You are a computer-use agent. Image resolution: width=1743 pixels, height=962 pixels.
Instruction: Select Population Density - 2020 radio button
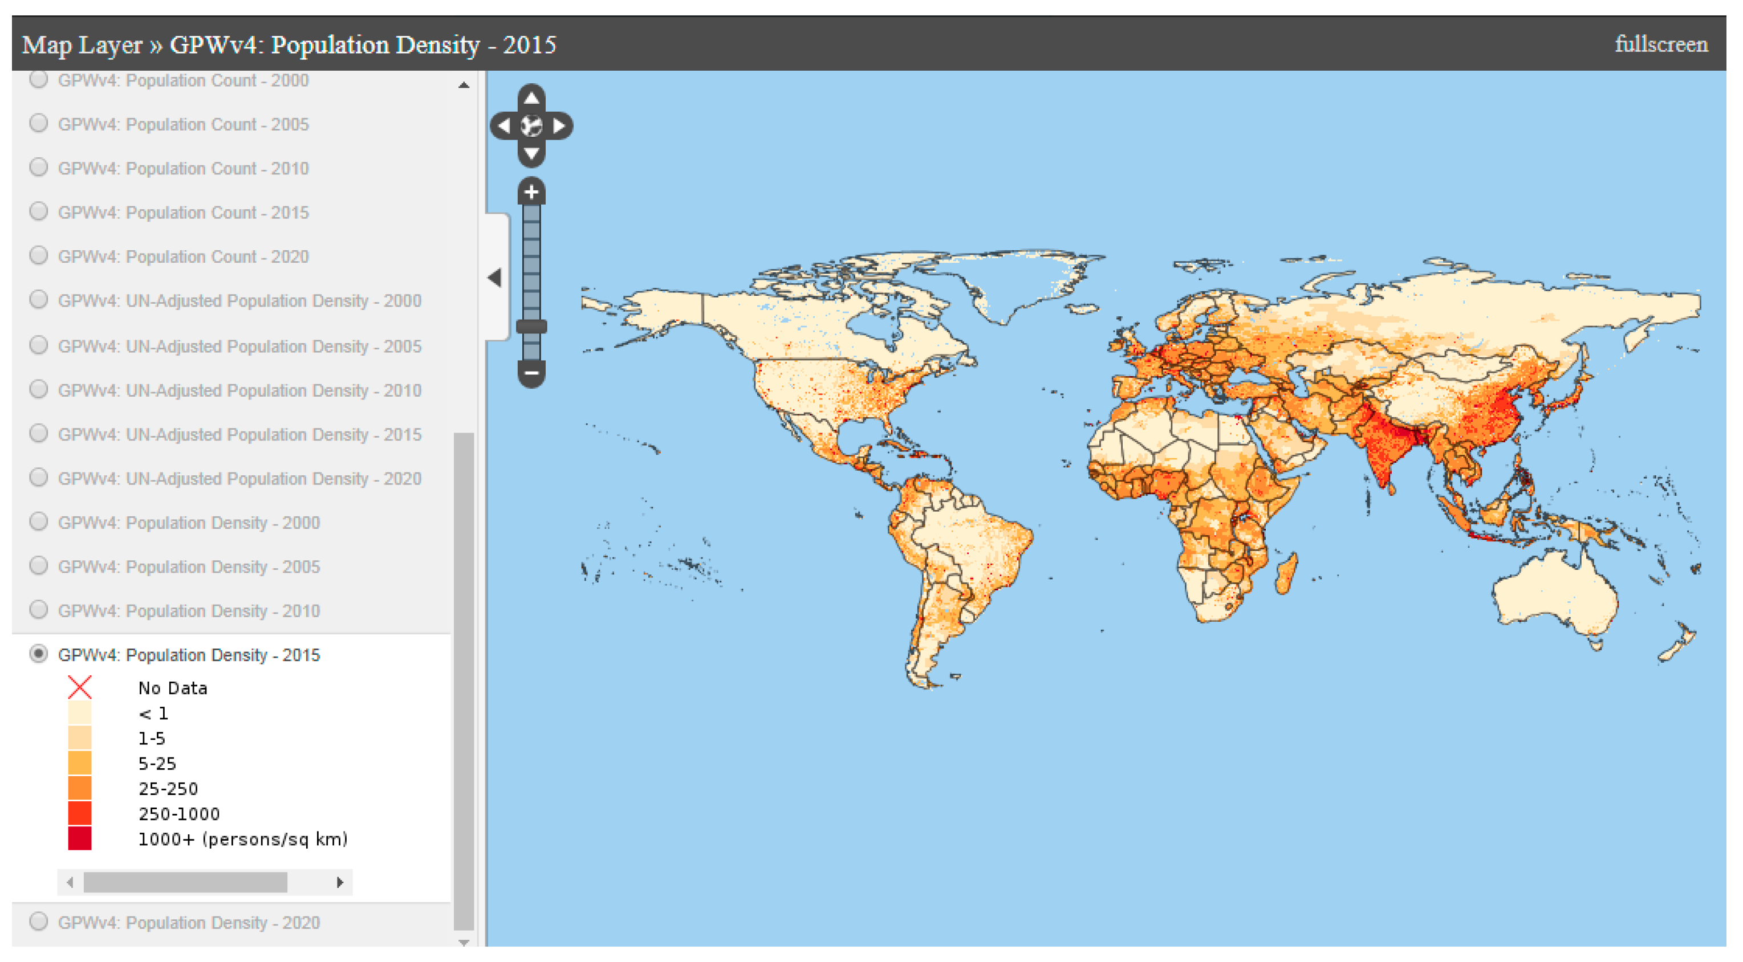[x=39, y=922]
